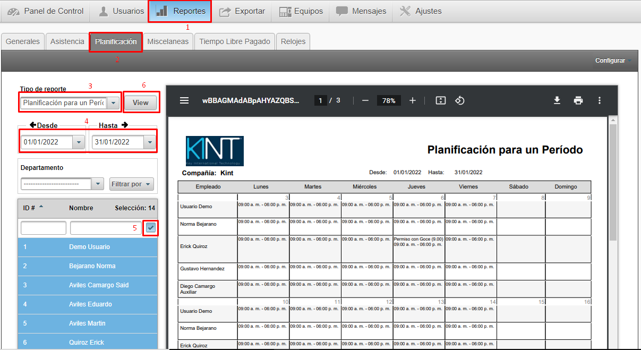Click the PDF zoom in plus icon
The width and height of the screenshot is (641, 350).
point(413,100)
